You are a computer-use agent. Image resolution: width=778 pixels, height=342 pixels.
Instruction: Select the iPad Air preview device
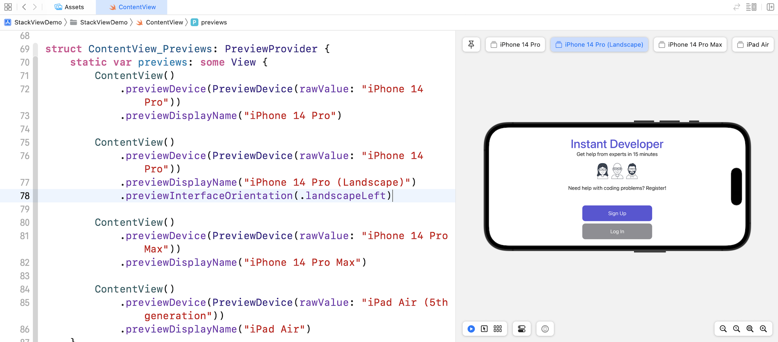click(x=753, y=44)
